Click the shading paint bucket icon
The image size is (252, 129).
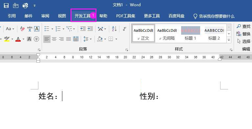100,39
